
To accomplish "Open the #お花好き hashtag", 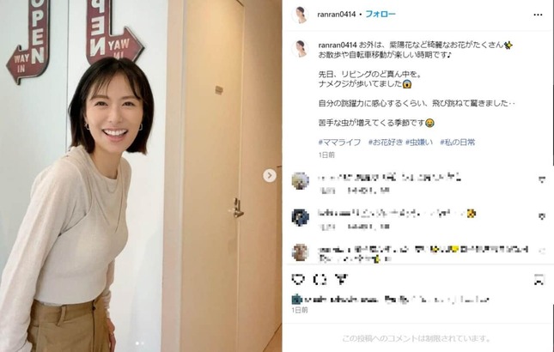I will pyautogui.click(x=385, y=143).
